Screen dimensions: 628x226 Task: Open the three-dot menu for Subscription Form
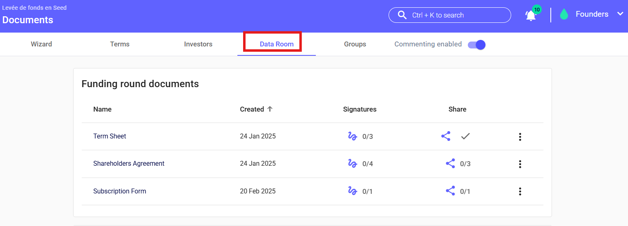click(520, 191)
